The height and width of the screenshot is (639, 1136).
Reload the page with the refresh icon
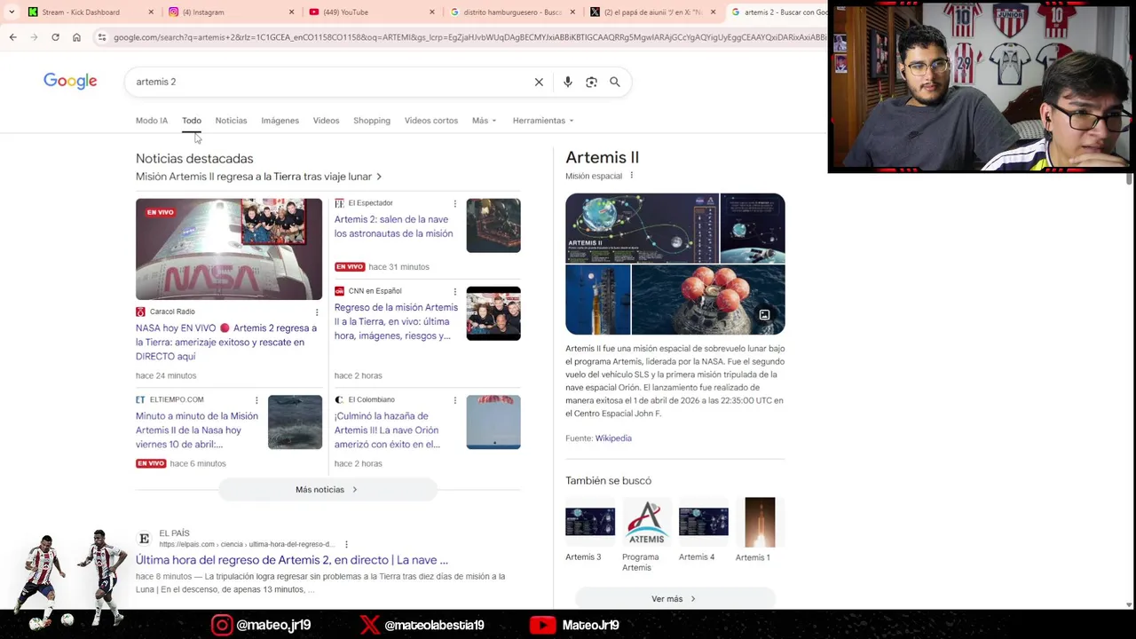pos(55,37)
